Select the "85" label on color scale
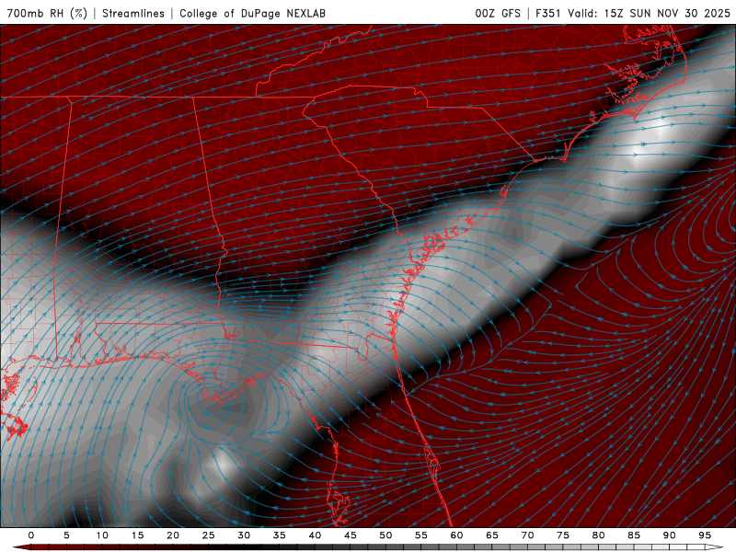This screenshot has width=736, height=552. 634,535
